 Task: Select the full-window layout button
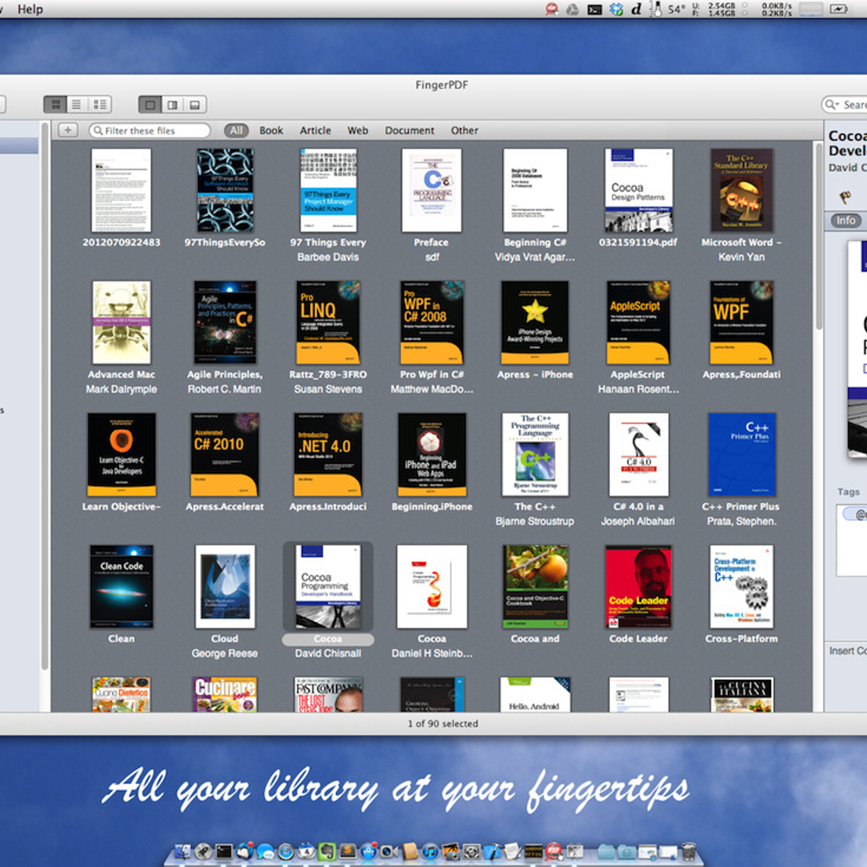pos(150,105)
